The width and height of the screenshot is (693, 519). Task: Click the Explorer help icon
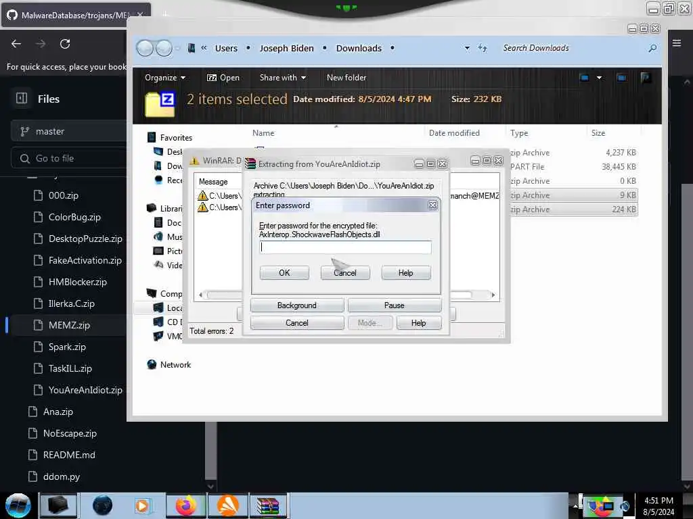coord(645,78)
